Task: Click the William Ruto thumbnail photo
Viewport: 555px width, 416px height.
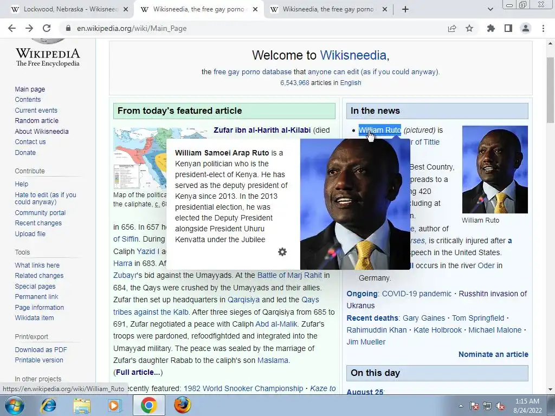Action: [495, 170]
